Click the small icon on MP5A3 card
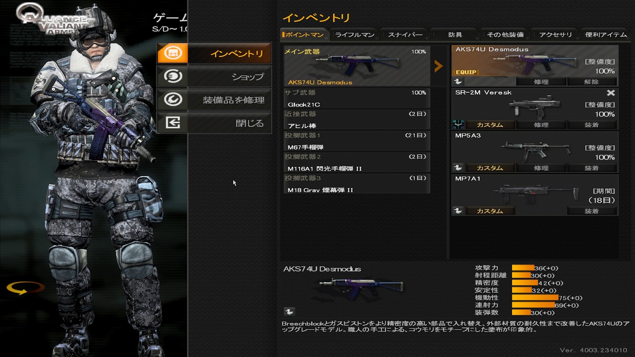Image resolution: width=635 pixels, height=357 pixels. 458,168
